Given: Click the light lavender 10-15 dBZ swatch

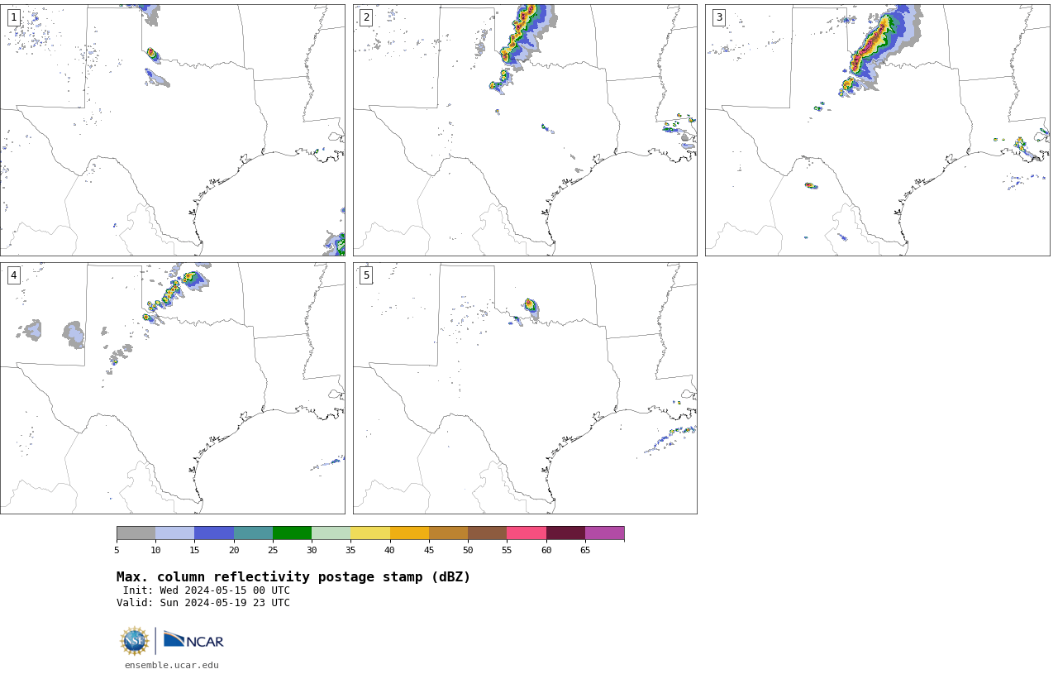Looking at the screenshot, I should 174,533.
